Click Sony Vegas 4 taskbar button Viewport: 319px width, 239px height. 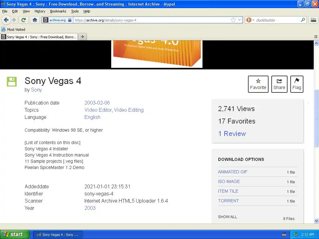tap(58, 235)
